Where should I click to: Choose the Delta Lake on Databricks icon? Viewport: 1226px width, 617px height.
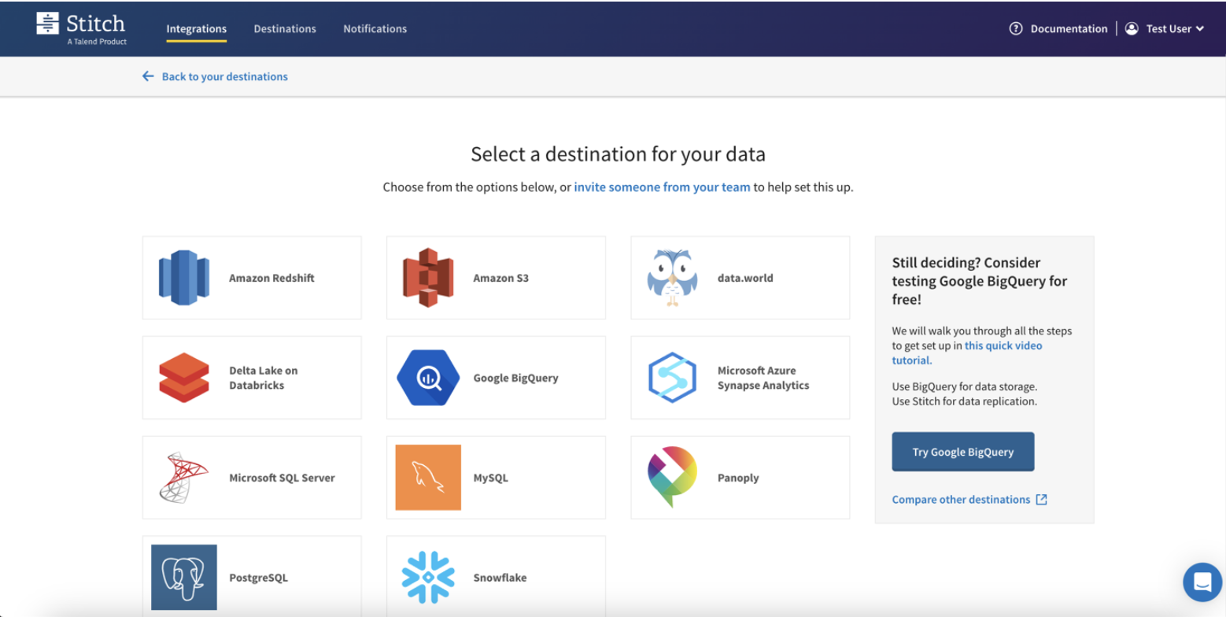coord(184,378)
